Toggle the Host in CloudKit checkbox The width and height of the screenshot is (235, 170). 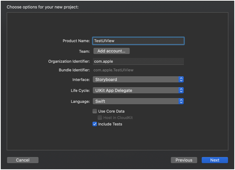[100, 118]
